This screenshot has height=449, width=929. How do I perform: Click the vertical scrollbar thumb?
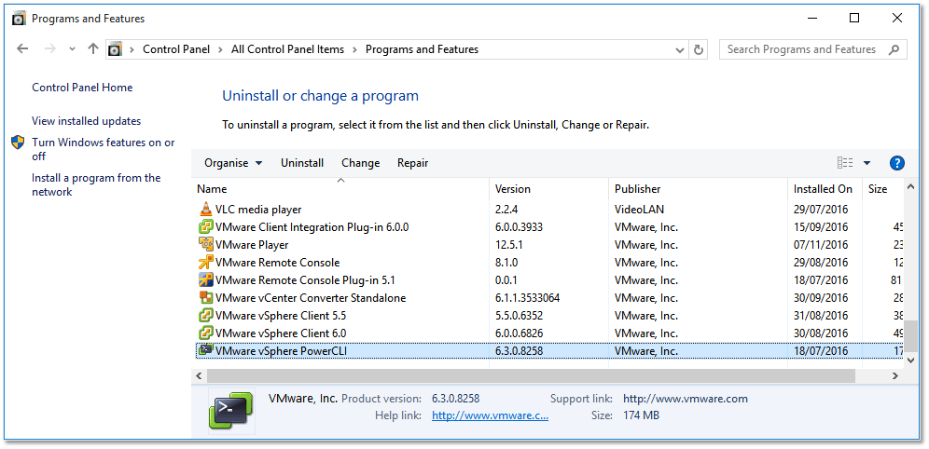(910, 336)
